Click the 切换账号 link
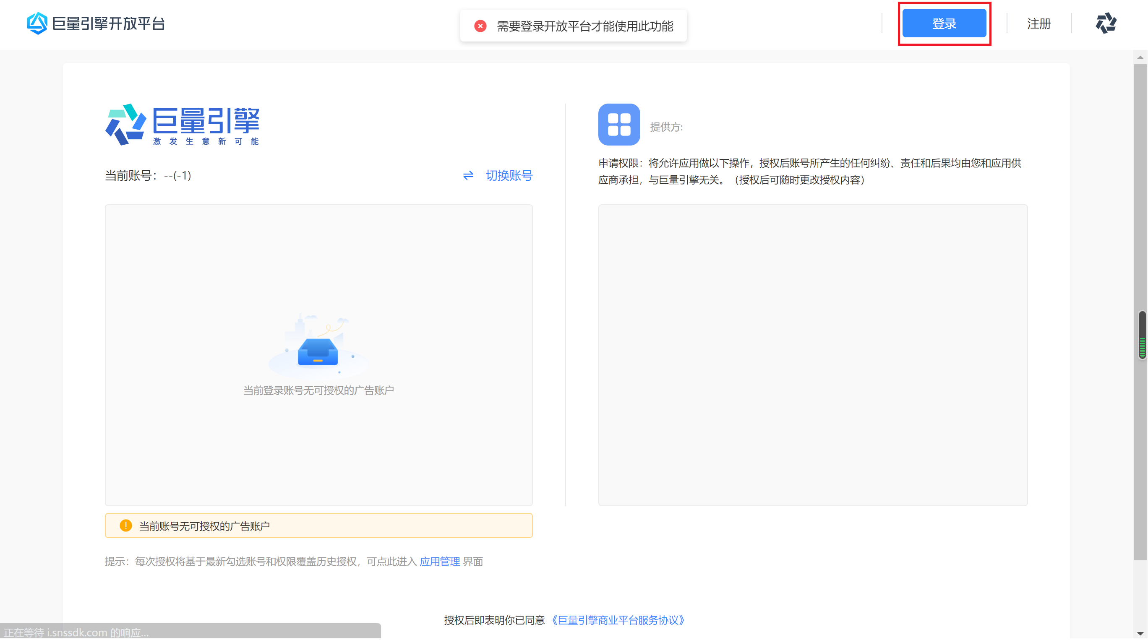Screen dimensions: 1148x640 509,175
